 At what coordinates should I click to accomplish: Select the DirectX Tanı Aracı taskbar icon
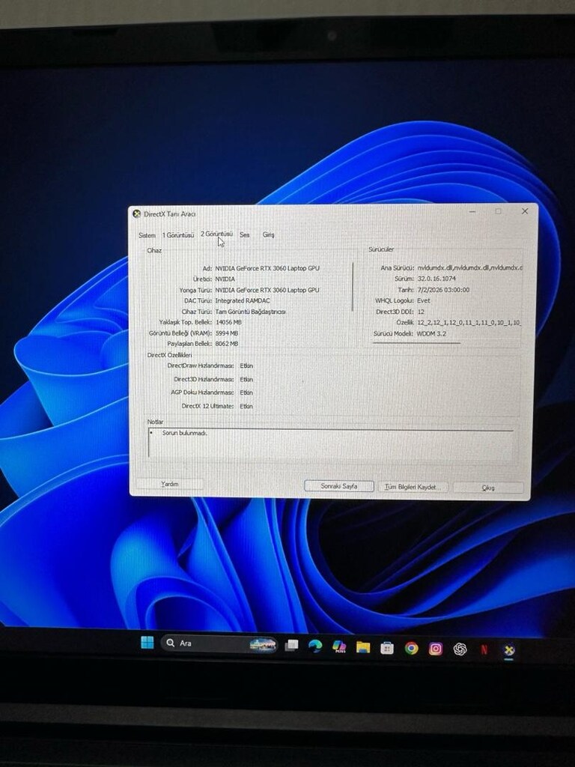pos(509,649)
